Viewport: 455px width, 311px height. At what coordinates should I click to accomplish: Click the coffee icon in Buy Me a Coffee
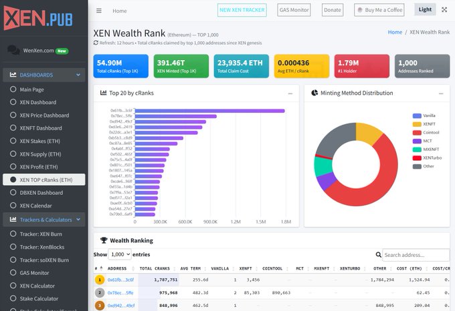(360, 10)
